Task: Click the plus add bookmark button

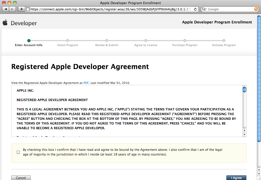Action: click(21, 9)
